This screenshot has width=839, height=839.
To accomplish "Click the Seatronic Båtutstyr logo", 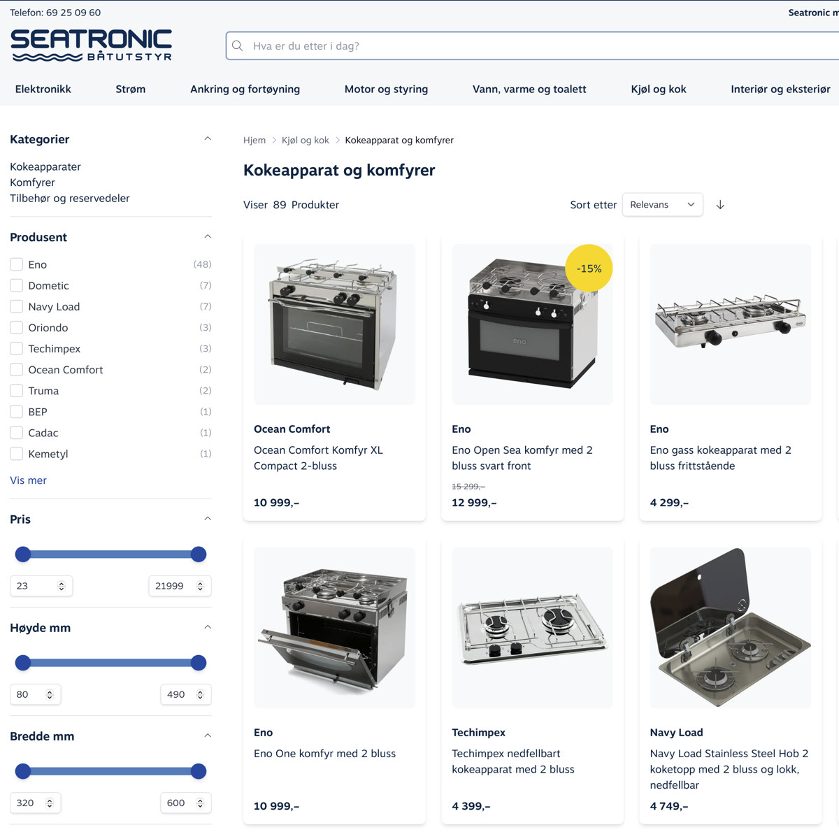I will click(92, 46).
